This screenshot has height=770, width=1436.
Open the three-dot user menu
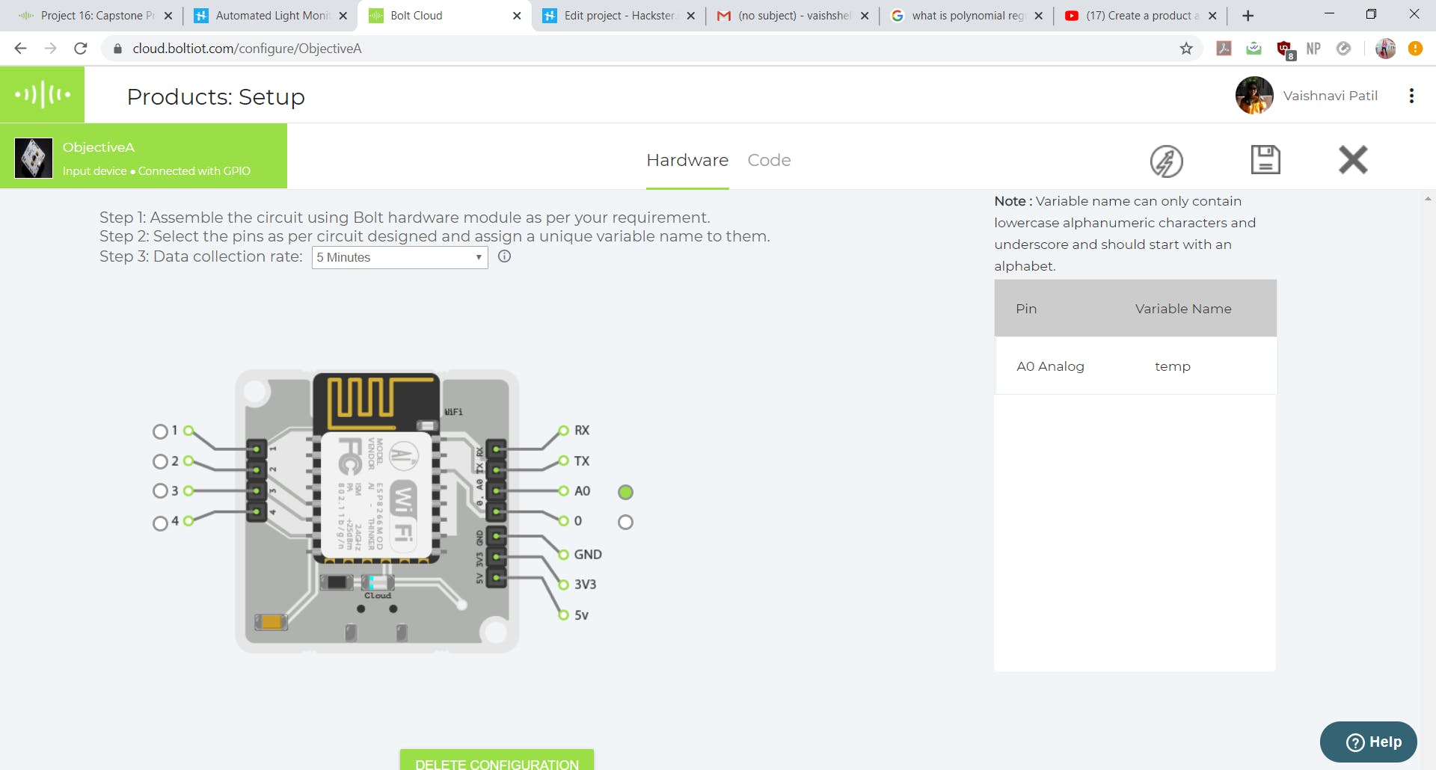(x=1411, y=96)
